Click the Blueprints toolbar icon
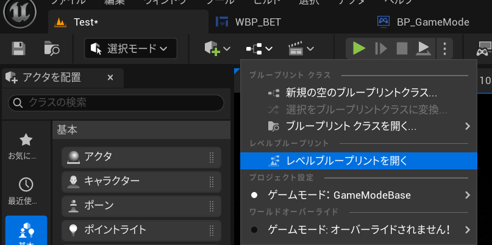Image resolution: width=492 pixels, height=245 pixels. (x=258, y=49)
